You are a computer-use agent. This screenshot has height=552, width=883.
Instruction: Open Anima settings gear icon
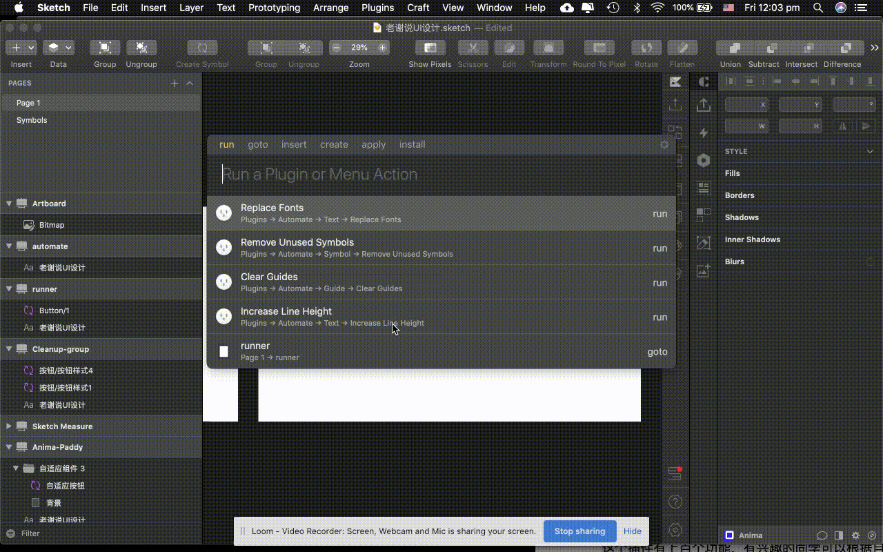coord(855,535)
